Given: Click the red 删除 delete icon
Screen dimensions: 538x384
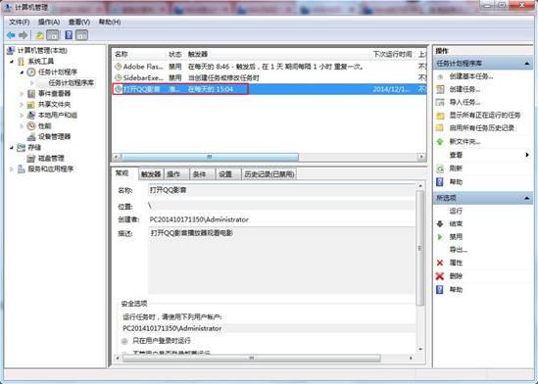Looking at the screenshot, I should pos(440,276).
